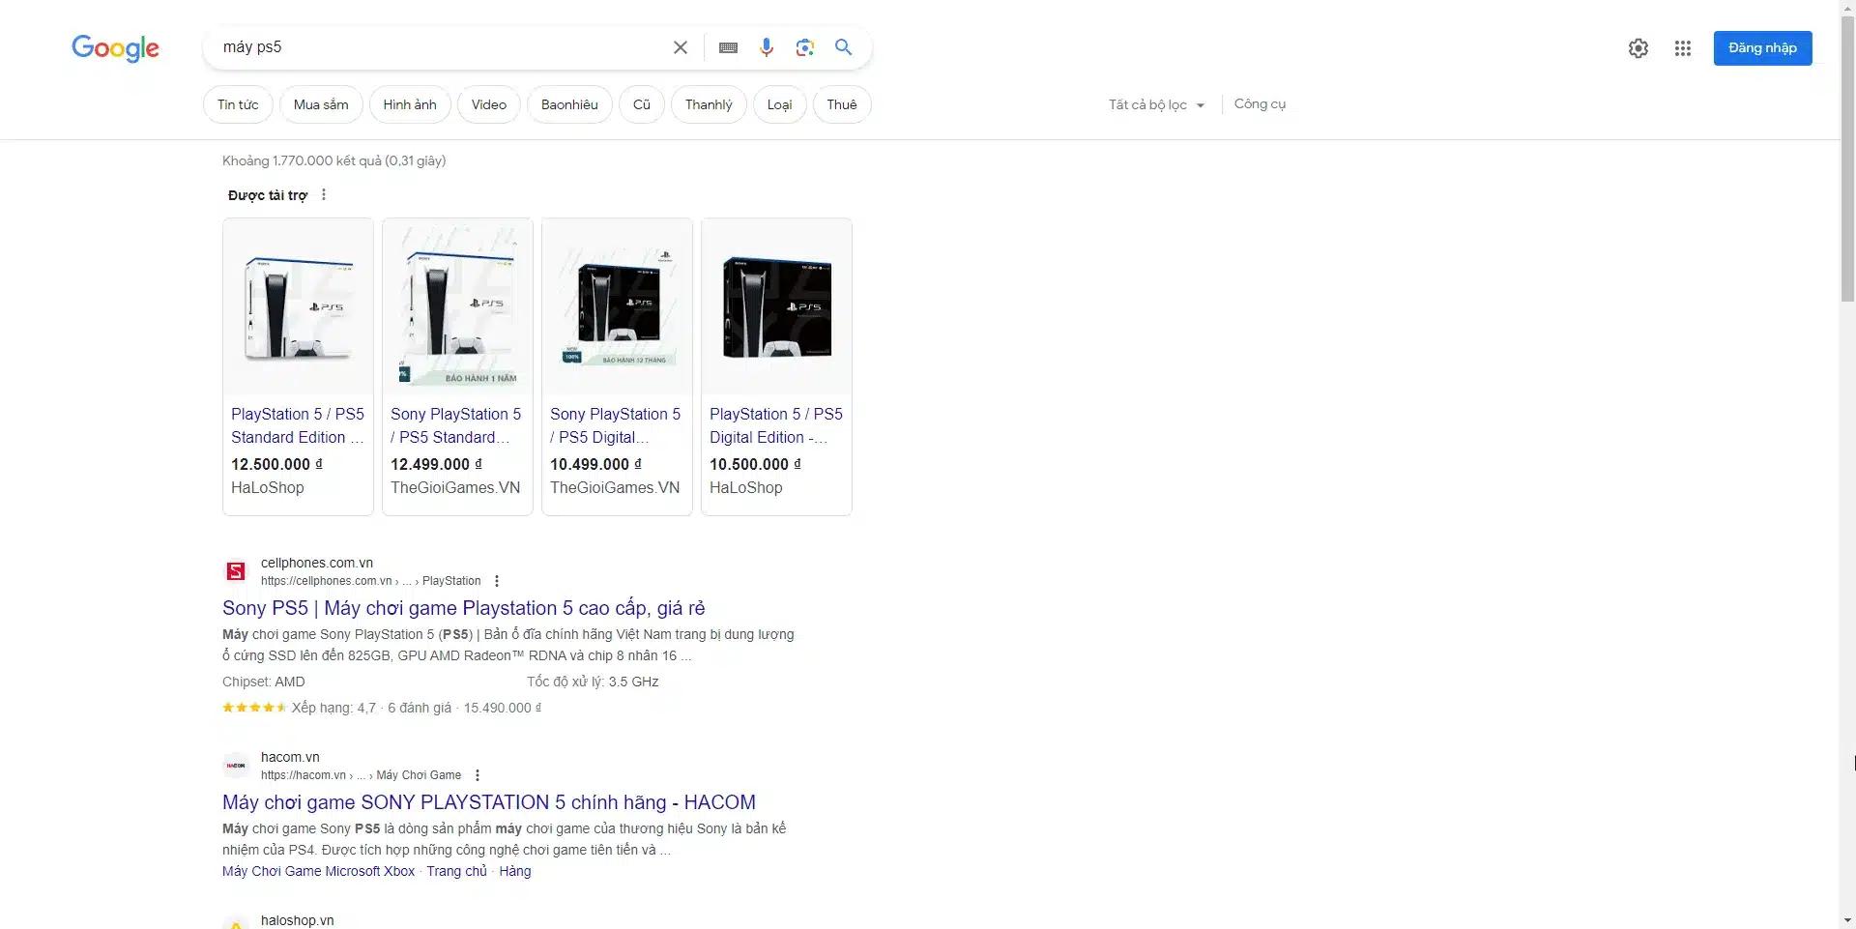
Task: Click the blue magnifier search button
Action: click(843, 47)
